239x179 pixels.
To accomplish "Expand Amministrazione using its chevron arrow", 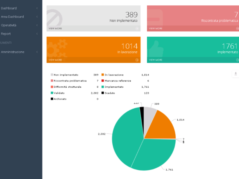I will 37,52.
